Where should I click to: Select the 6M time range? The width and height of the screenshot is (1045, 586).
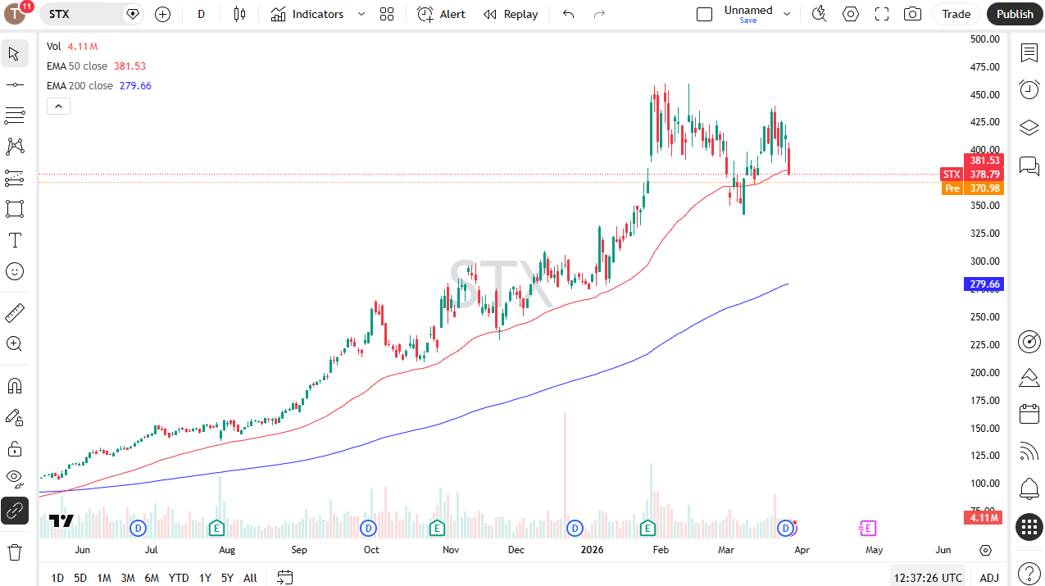click(152, 578)
